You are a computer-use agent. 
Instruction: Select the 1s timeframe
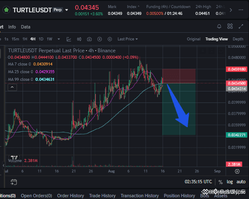point(6,39)
